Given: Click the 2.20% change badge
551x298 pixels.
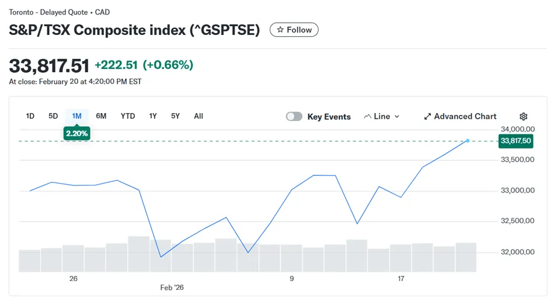Looking at the screenshot, I should (76, 134).
